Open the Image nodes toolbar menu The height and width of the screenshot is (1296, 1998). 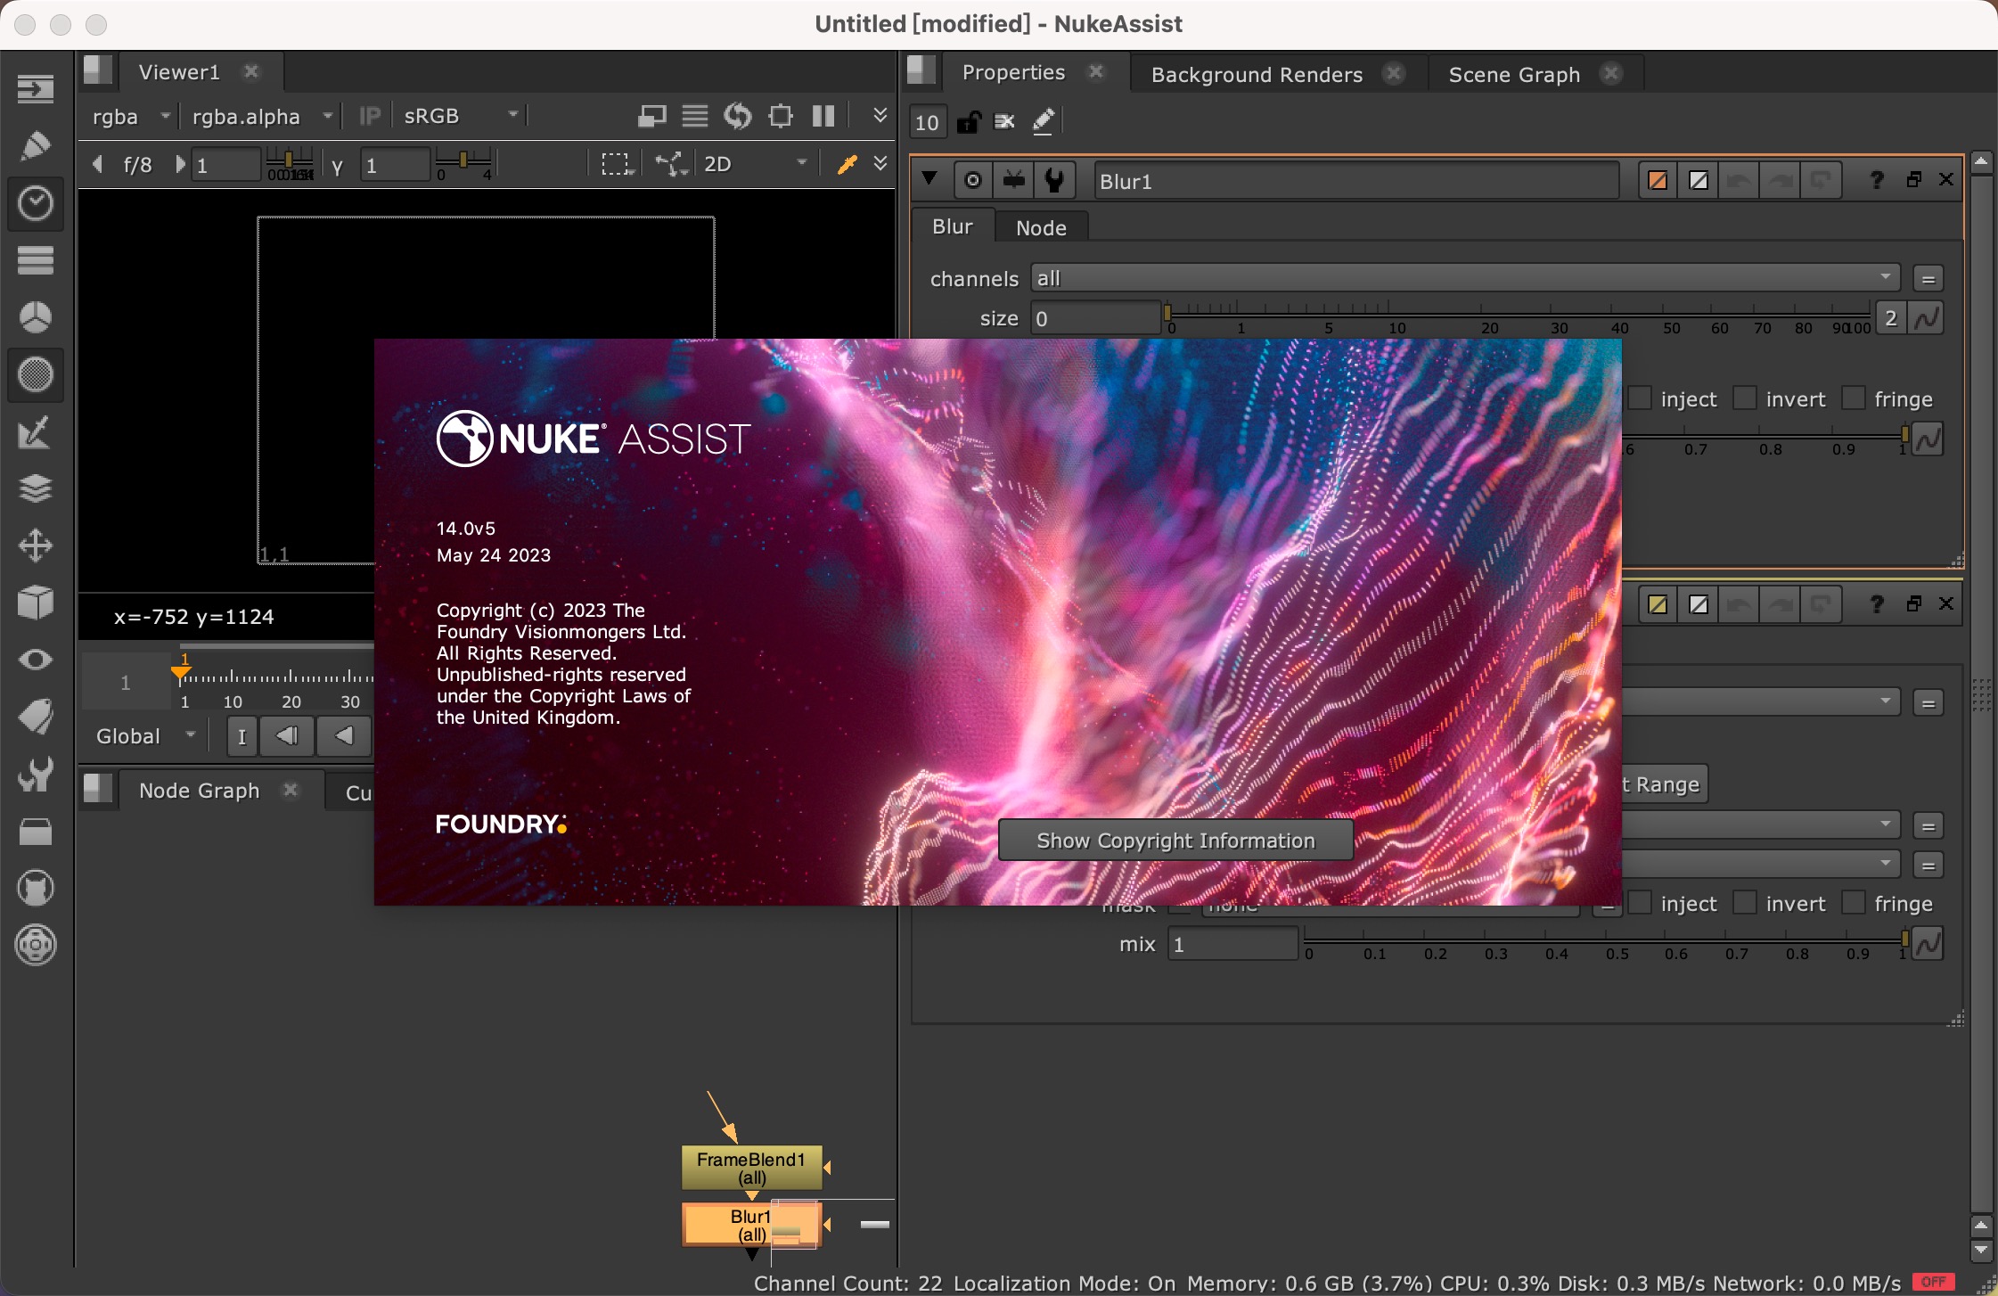point(36,89)
